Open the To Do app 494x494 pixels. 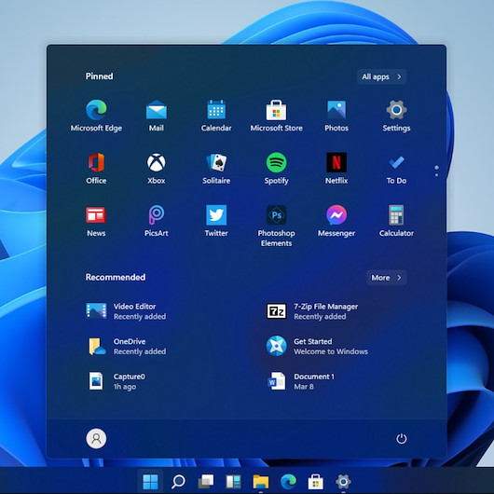pyautogui.click(x=396, y=168)
